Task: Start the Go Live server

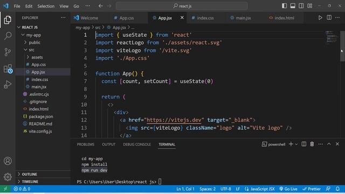Action: (288, 189)
